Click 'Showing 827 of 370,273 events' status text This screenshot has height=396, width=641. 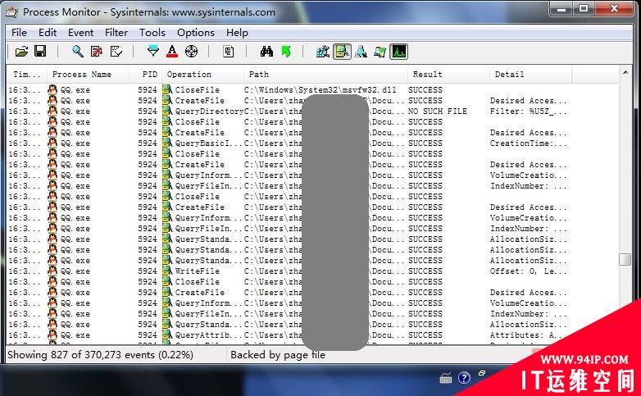coord(100,355)
